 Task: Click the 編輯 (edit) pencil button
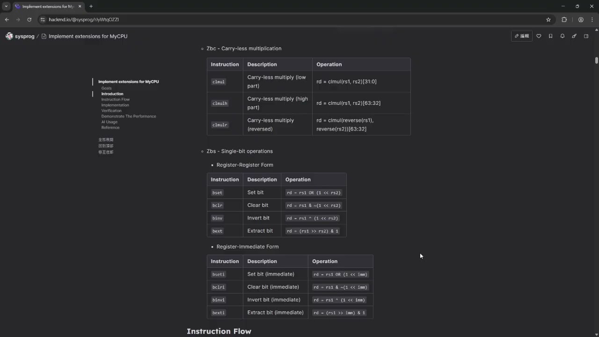(522, 36)
